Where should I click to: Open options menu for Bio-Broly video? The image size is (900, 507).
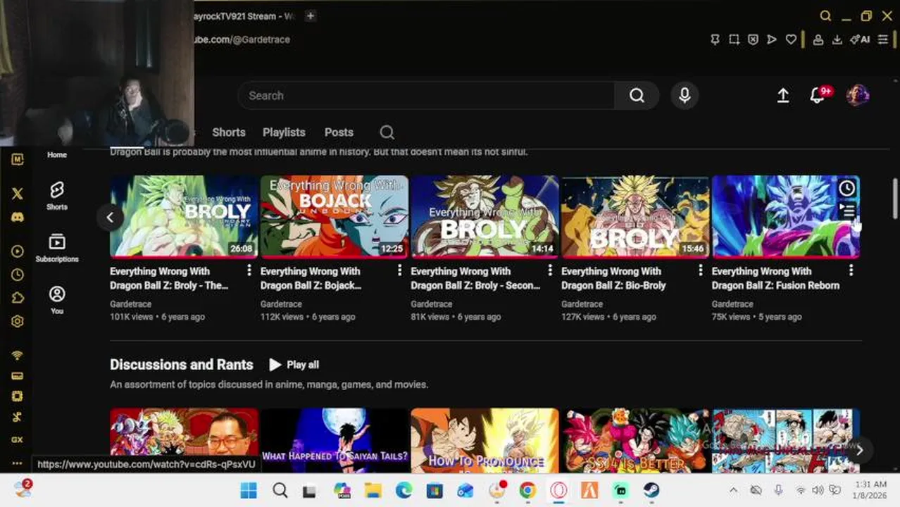pos(700,270)
